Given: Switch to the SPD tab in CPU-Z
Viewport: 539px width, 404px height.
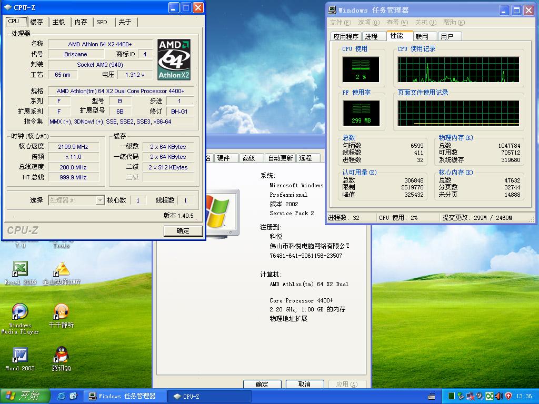Looking at the screenshot, I should pyautogui.click(x=102, y=22).
